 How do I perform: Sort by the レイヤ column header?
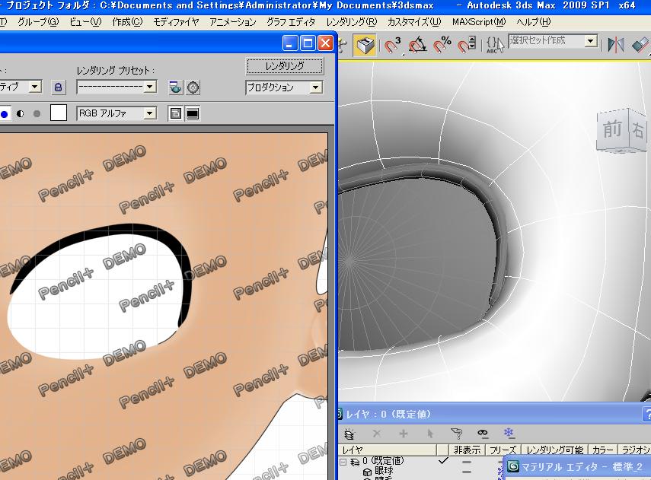pyautogui.click(x=388, y=450)
